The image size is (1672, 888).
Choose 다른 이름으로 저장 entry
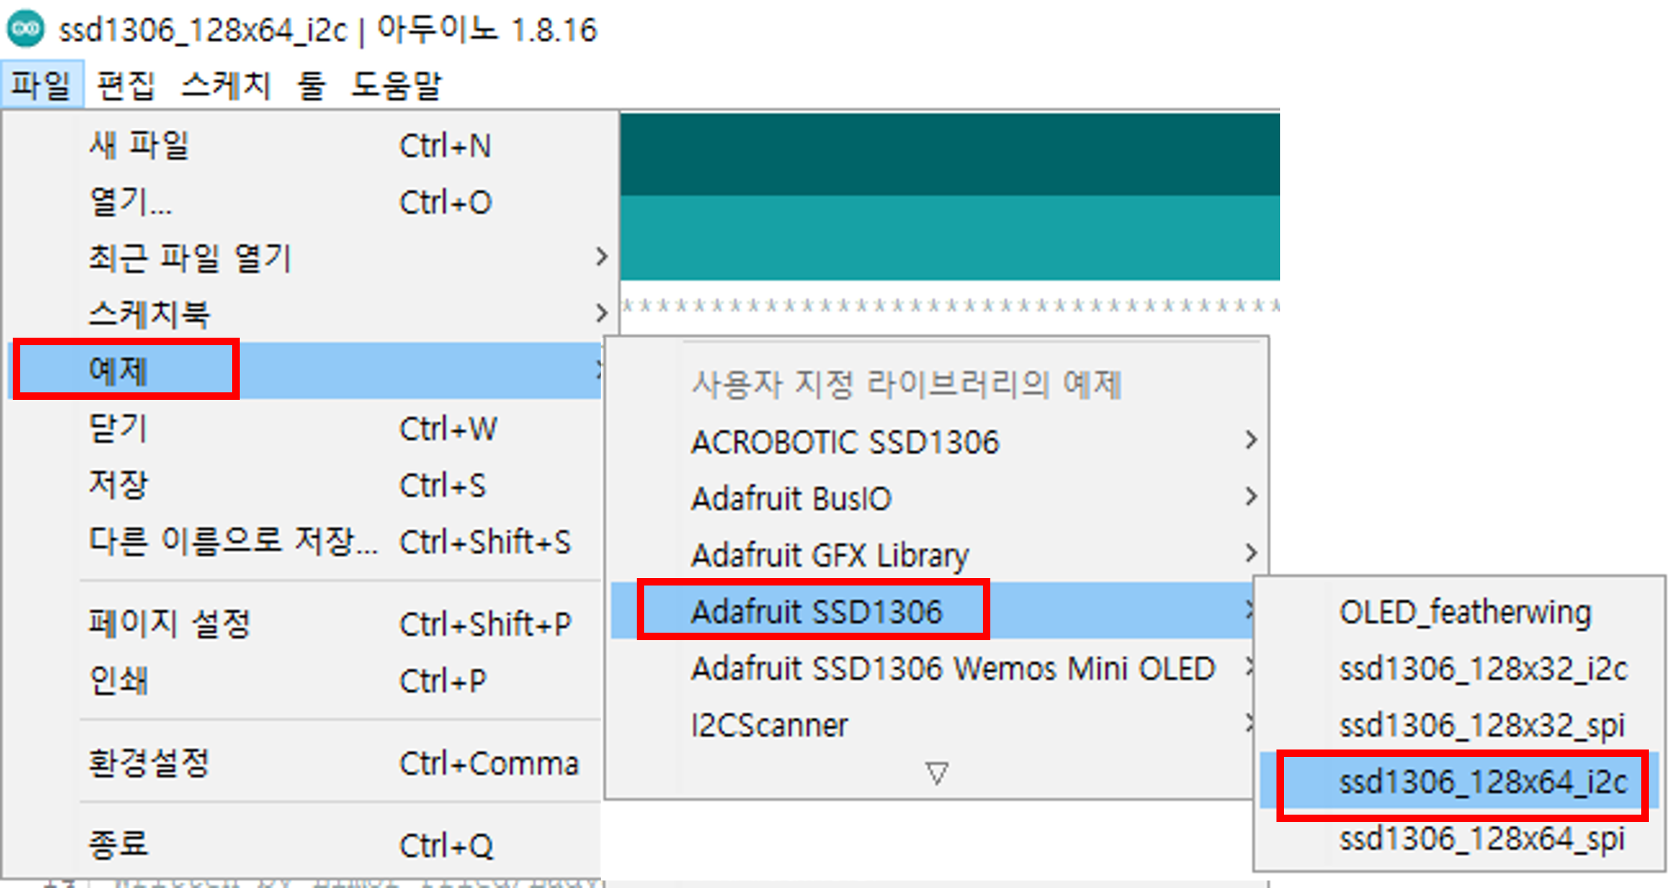tap(232, 541)
